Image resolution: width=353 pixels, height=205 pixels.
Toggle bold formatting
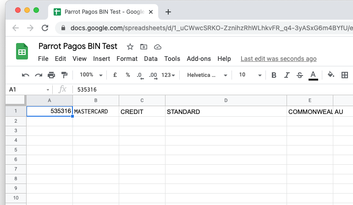[x=274, y=75]
